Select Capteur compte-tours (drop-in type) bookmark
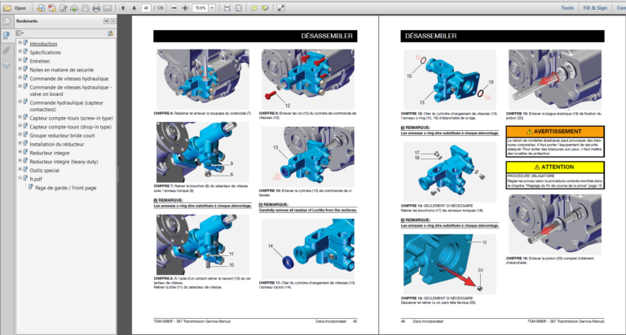This screenshot has height=335, width=626. (x=70, y=127)
